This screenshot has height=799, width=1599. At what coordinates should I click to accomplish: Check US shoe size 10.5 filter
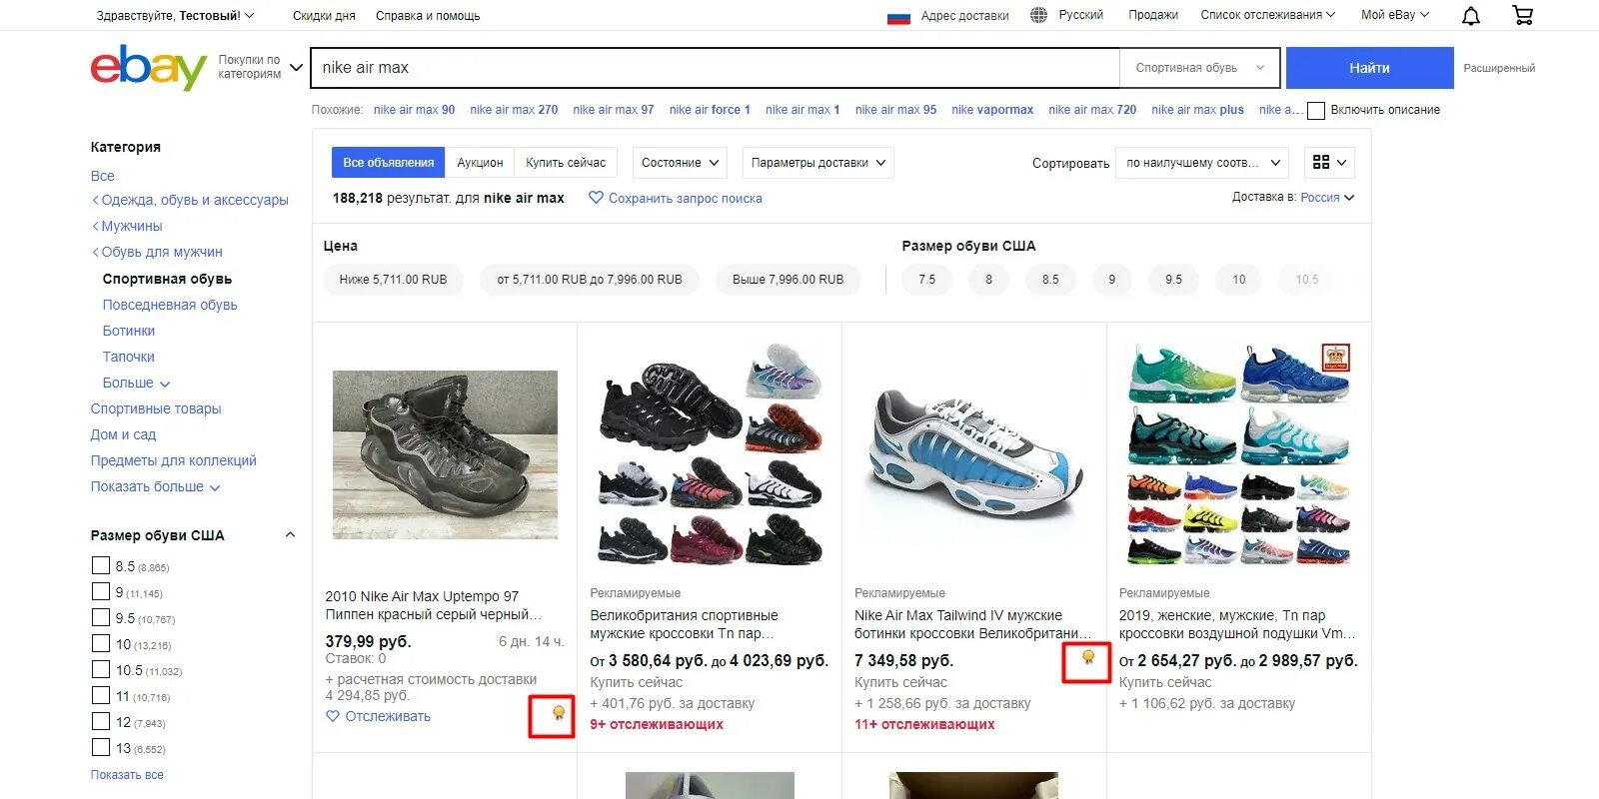pyautogui.click(x=100, y=669)
